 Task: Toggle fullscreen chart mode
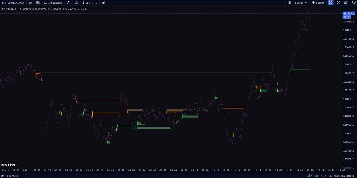tap(96, 2)
